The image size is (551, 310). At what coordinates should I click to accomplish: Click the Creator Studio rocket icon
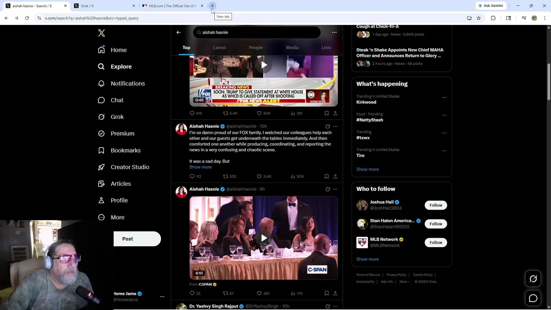[x=101, y=167]
